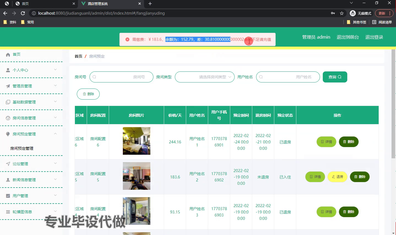Image resolution: width=396 pixels, height=235 pixels.
Task: Click the incognito 无痕模式 icon
Action: 353,13
